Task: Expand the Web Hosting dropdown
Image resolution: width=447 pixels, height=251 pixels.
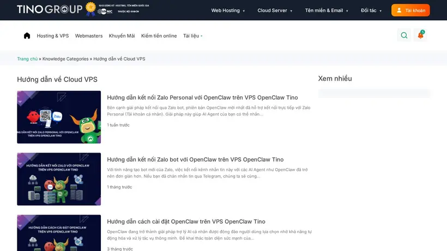Action: tap(228, 10)
